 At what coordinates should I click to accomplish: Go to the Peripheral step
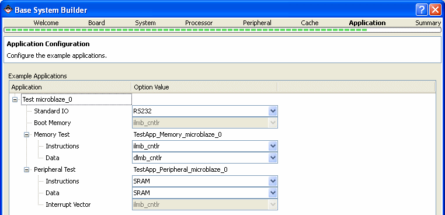(x=257, y=23)
